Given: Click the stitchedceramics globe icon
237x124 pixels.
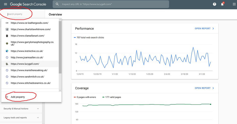Looking at the screenshot, I should pos(7,83).
